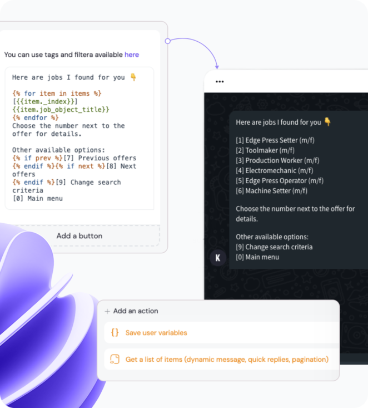Select the Save user variables action
Viewport: 368px width, 408px height.
[221, 332]
